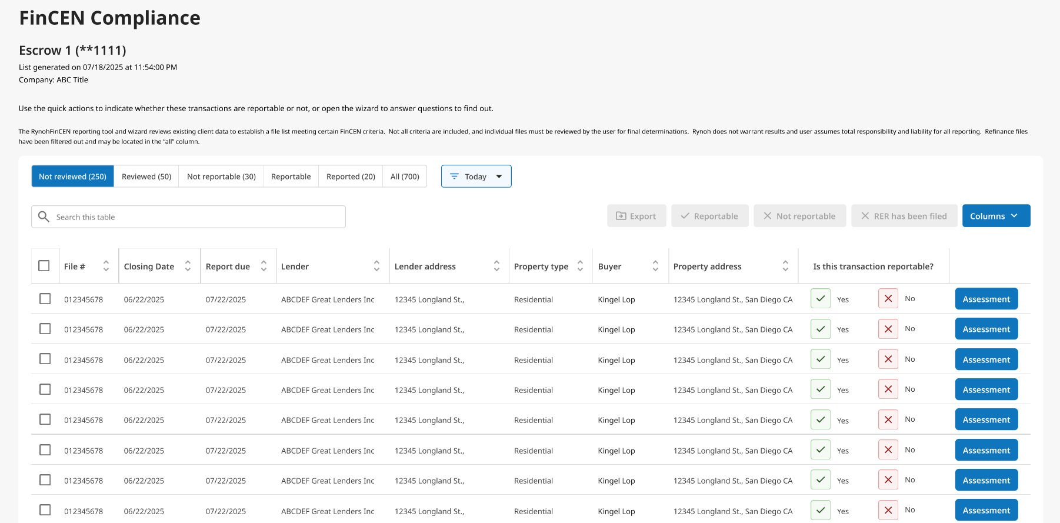
Task: Tick the select-all checkbox in table header
Action: point(44,266)
